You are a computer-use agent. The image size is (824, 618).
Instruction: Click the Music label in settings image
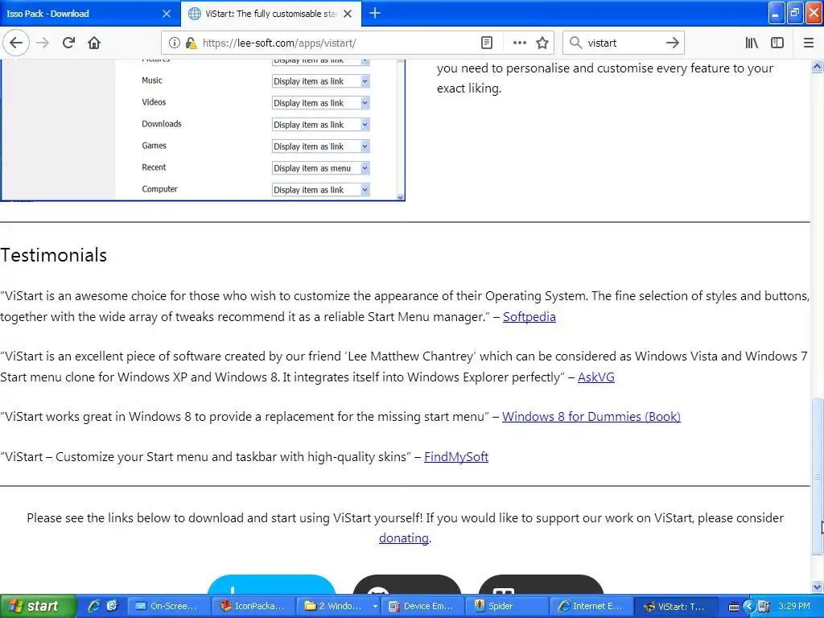(x=152, y=80)
